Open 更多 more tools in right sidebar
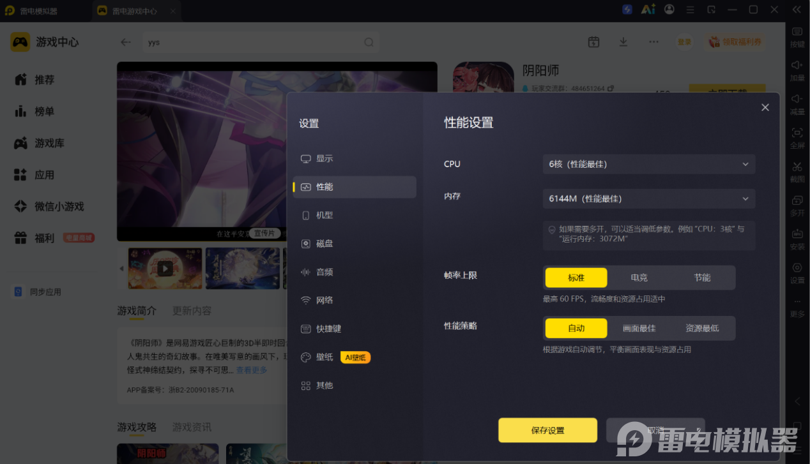 tap(797, 308)
